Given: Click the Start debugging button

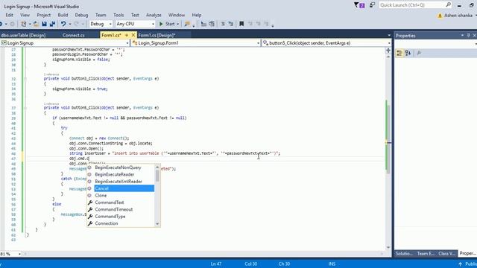Looking at the screenshot, I should point(167,24).
